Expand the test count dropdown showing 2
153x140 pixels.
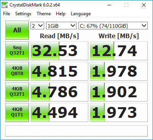37,26
